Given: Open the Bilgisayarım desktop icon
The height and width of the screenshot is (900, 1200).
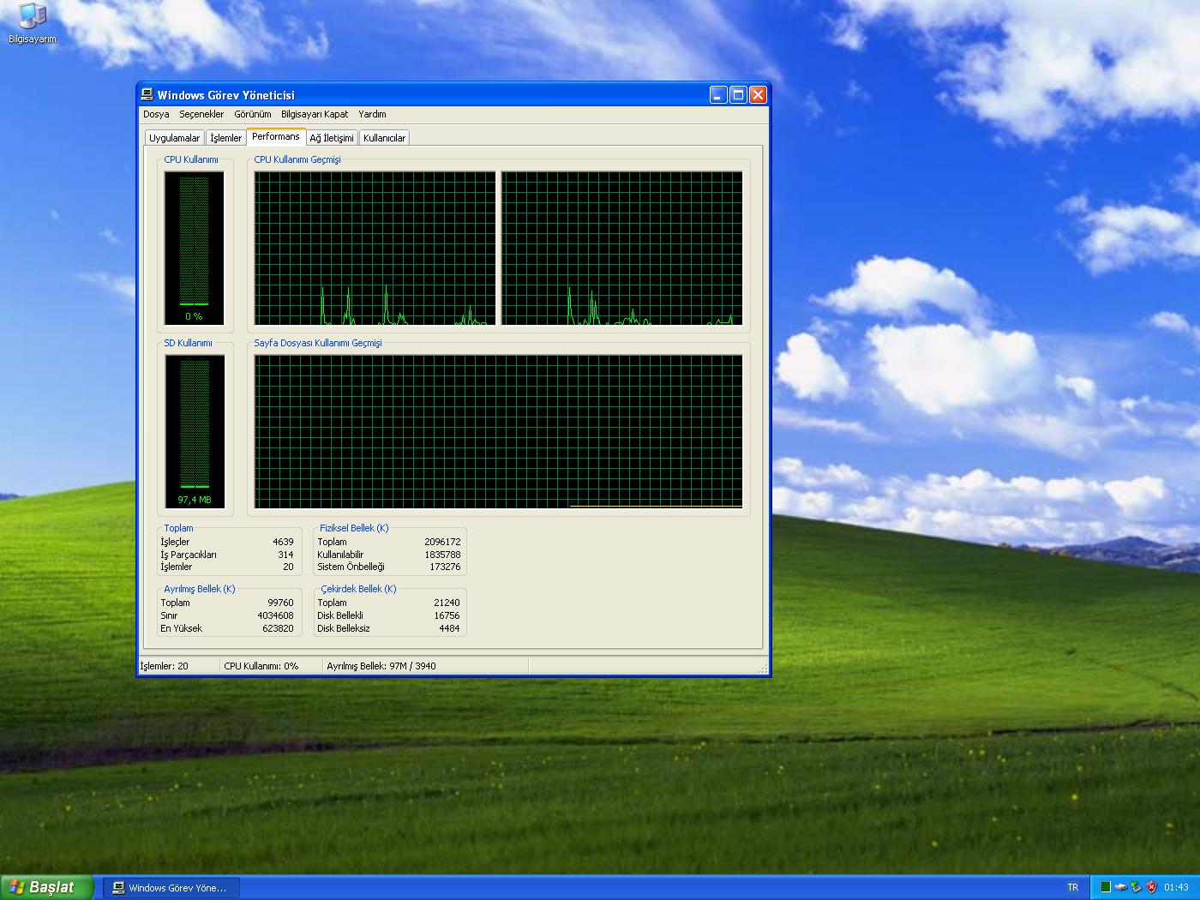Looking at the screenshot, I should tap(32, 23).
